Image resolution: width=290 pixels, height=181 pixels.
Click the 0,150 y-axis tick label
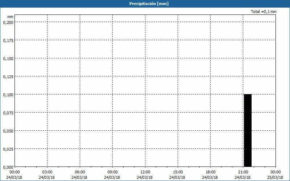pyautogui.click(x=8, y=58)
